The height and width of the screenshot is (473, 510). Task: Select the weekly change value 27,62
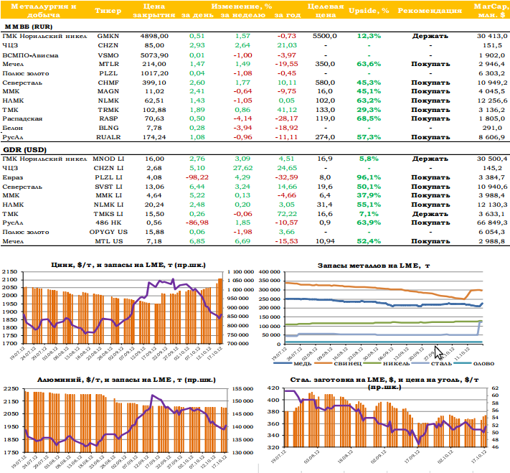[x=242, y=168]
